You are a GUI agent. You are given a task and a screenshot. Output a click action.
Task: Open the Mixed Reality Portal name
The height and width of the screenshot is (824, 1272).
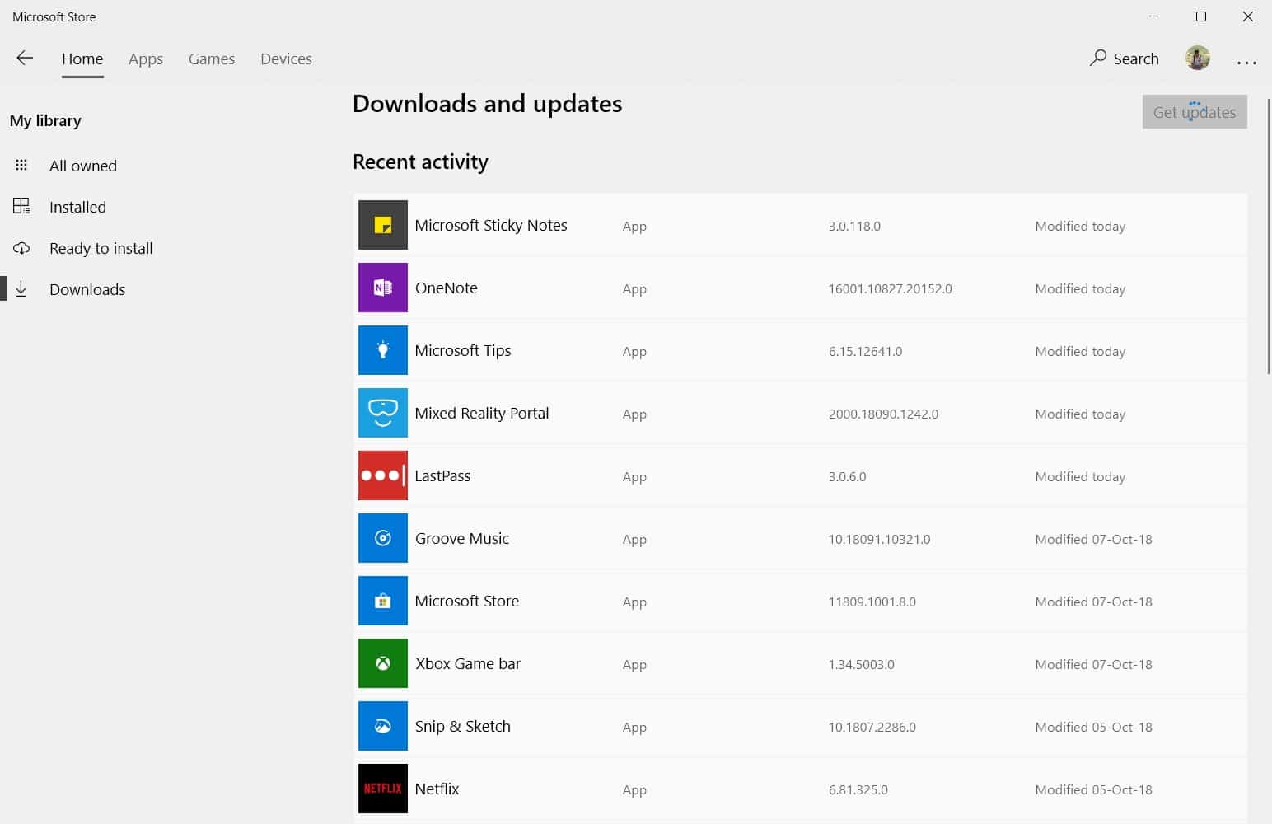pos(482,413)
